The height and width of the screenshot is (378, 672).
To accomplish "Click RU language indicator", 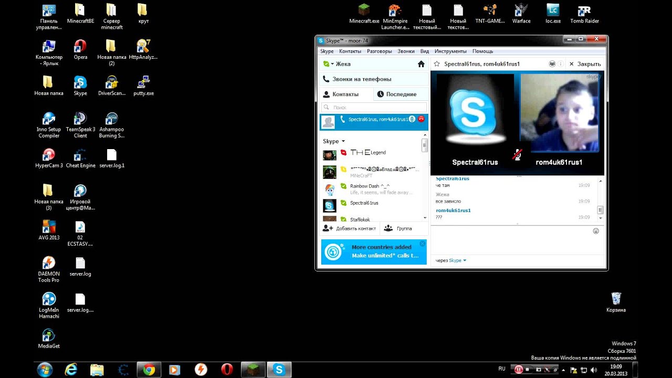I will (x=501, y=369).
